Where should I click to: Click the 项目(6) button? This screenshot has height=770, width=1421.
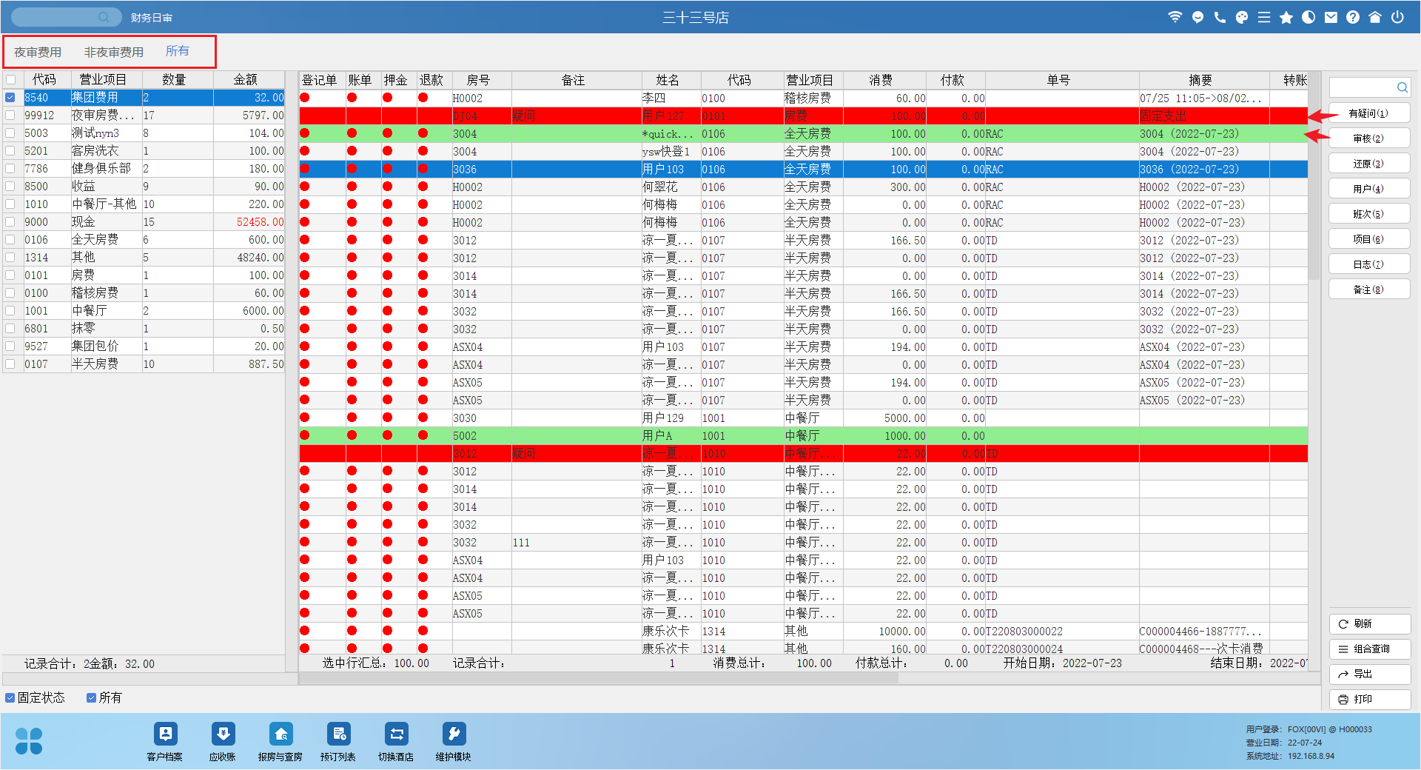(x=1369, y=239)
